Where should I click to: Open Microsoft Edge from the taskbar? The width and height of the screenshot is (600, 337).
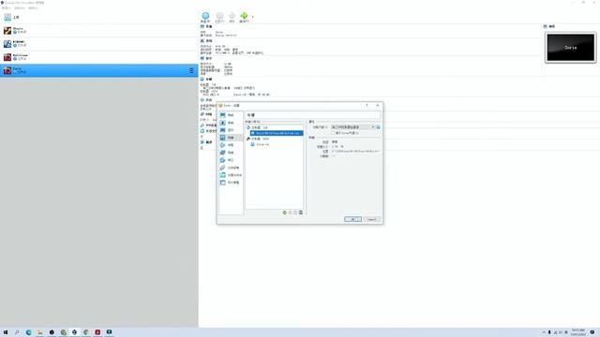click(x=28, y=332)
